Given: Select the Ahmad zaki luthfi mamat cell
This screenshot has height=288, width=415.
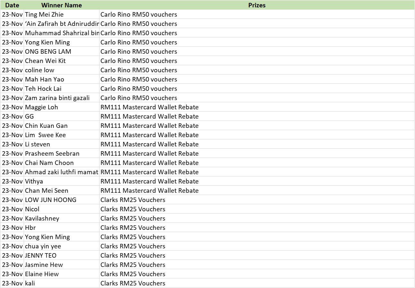Looking at the screenshot, I should [61, 172].
